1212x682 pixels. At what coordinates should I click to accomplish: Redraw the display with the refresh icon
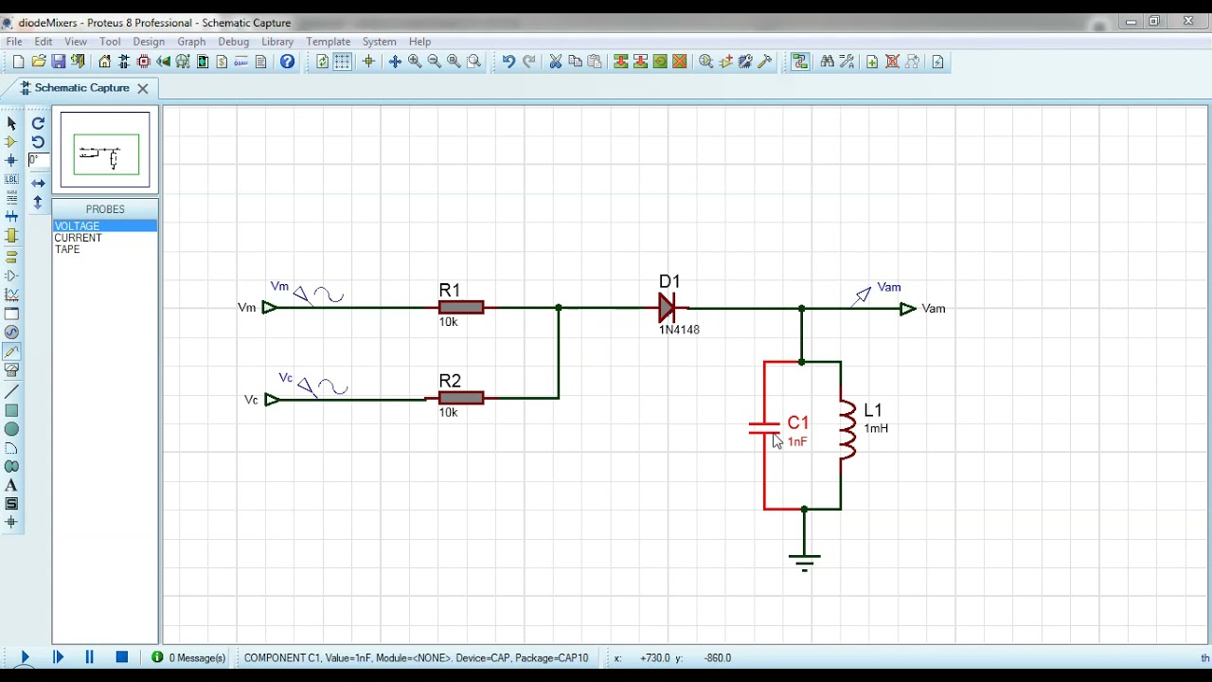323,62
